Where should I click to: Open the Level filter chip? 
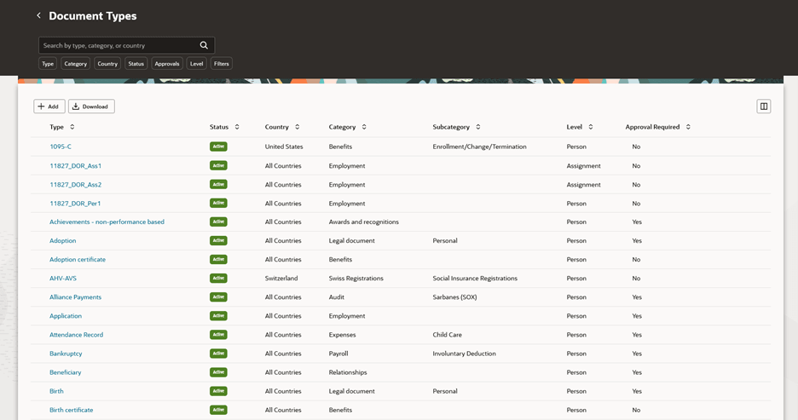pyautogui.click(x=196, y=64)
